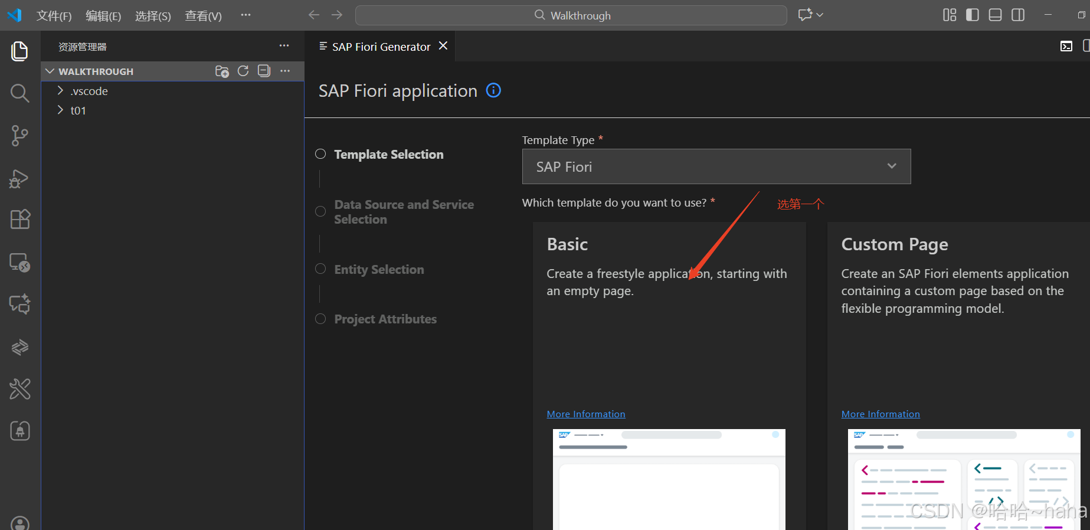Open More Information link under Basic
1090x530 pixels.
coord(586,414)
